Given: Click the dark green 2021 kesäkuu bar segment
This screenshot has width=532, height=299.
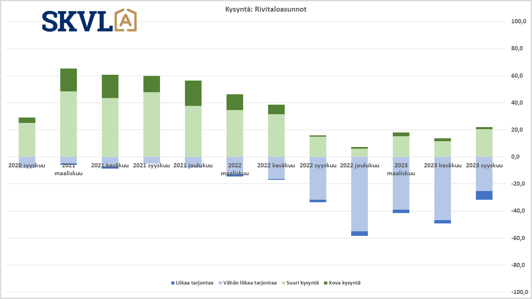Looking at the screenshot, I should point(110,86).
